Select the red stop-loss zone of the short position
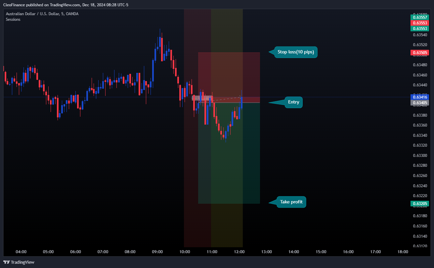The image size is (434, 268). point(229,77)
